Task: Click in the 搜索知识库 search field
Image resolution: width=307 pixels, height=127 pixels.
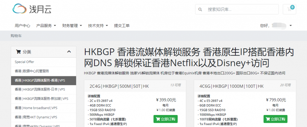Action: tap(237, 9)
